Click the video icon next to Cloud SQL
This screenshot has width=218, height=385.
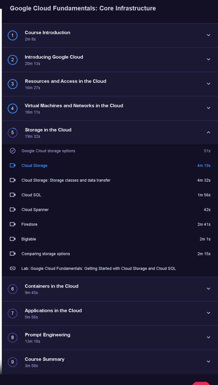point(12,195)
